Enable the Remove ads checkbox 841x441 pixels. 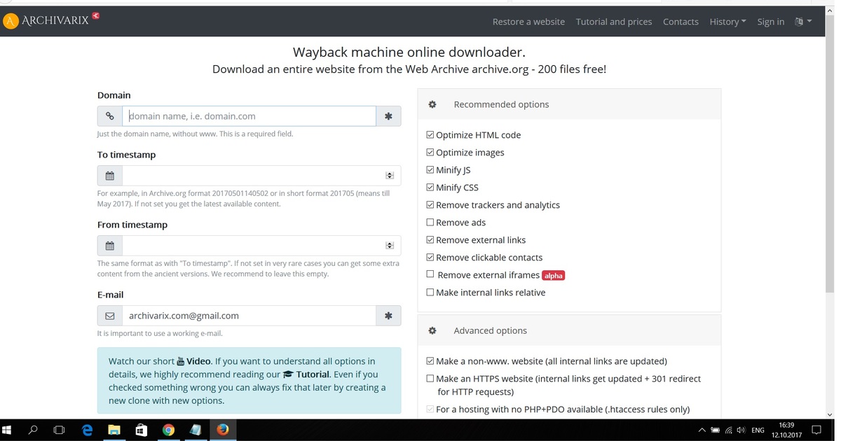[x=430, y=223]
